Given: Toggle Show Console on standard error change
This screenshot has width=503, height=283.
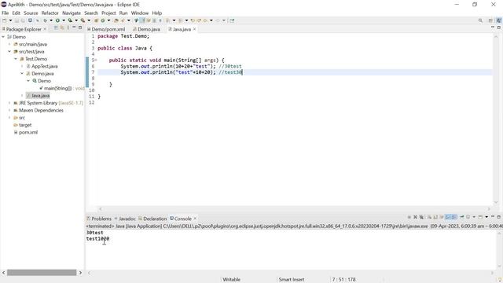Looking at the screenshot, I should 454,217.
